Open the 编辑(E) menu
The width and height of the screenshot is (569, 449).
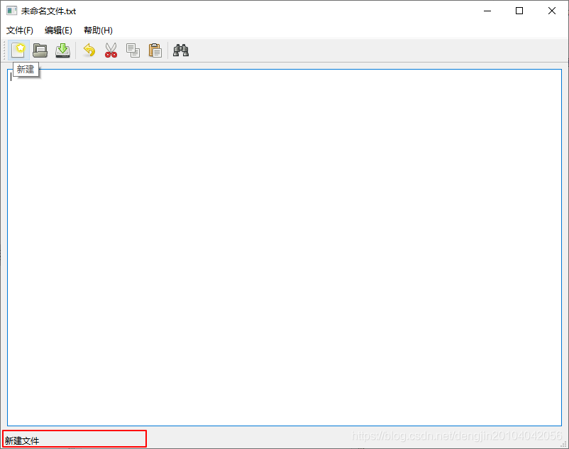tap(58, 30)
